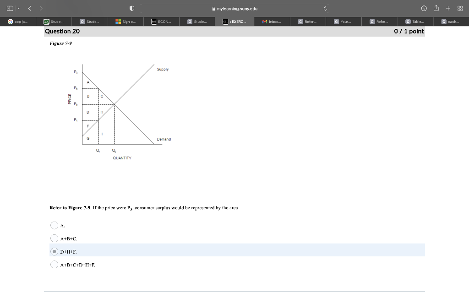Click the '0 / 1 point' score text

[x=409, y=31]
